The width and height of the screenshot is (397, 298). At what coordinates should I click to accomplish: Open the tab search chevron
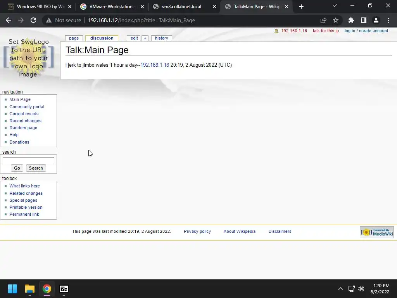click(x=335, y=5)
